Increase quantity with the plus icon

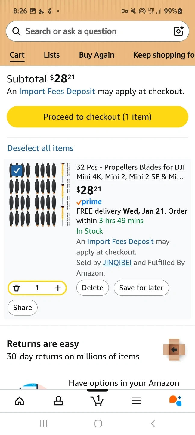pos(58,288)
